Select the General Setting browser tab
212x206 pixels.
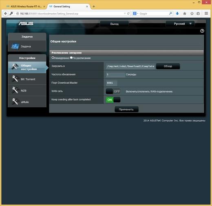tap(68, 7)
